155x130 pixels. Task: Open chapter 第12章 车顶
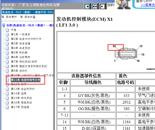[x=19, y=84]
